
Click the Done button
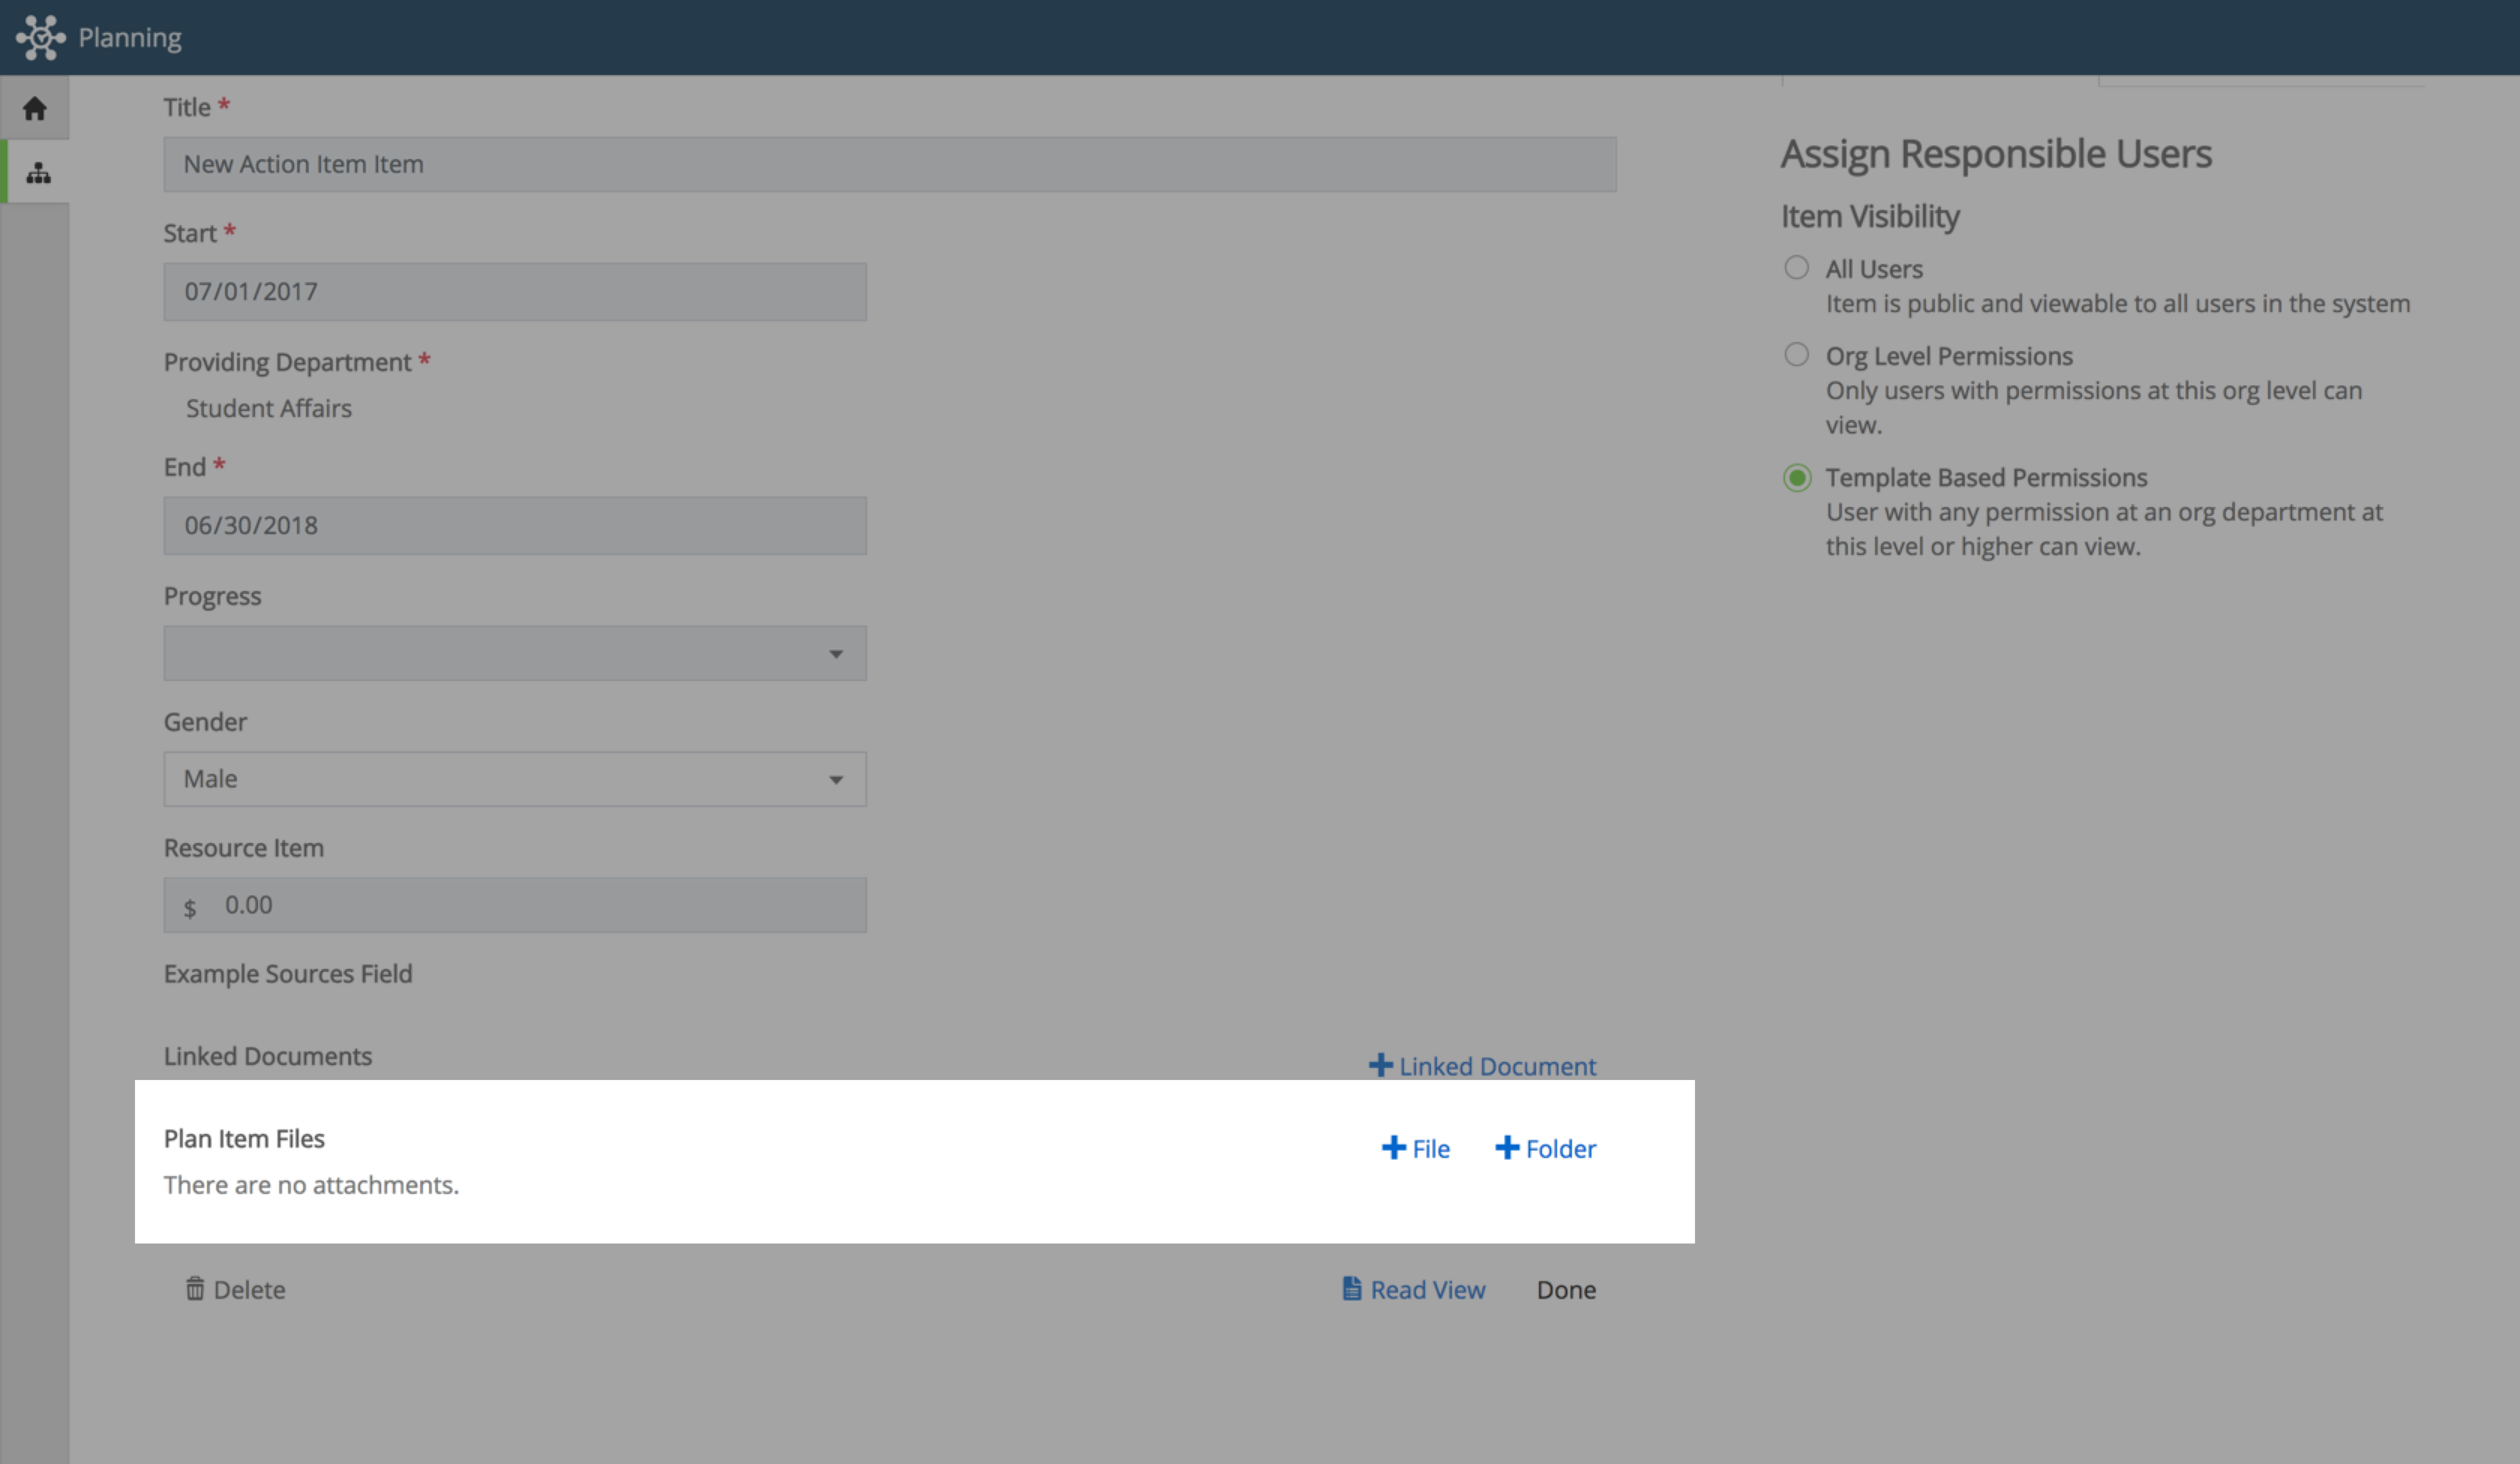tap(1566, 1289)
